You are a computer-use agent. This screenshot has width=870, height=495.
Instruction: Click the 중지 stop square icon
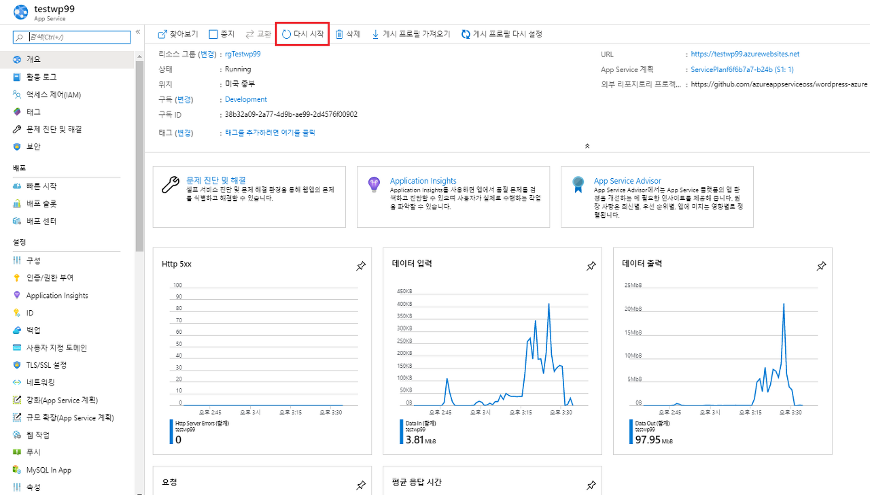[x=213, y=34]
